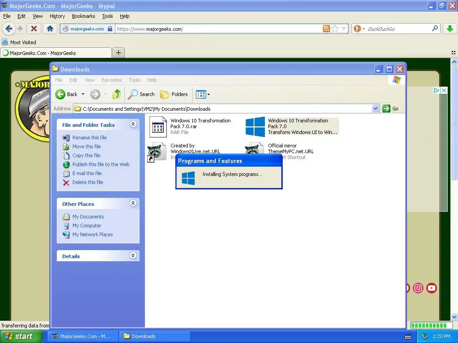458x343 pixels.
Task: Collapse Other Places panel
Action: (133, 203)
